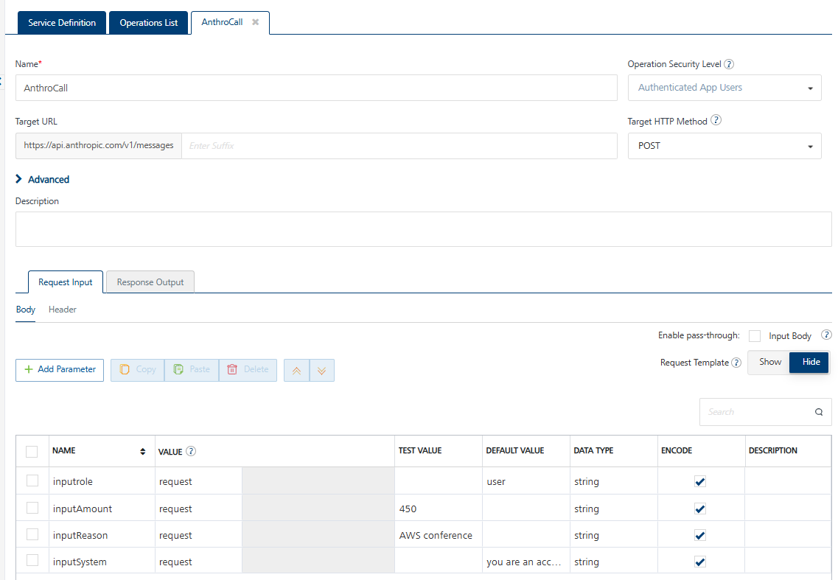Viewport: 838px width, 580px height.
Task: Uncheck Encode for the inputAmount row
Action: point(700,509)
